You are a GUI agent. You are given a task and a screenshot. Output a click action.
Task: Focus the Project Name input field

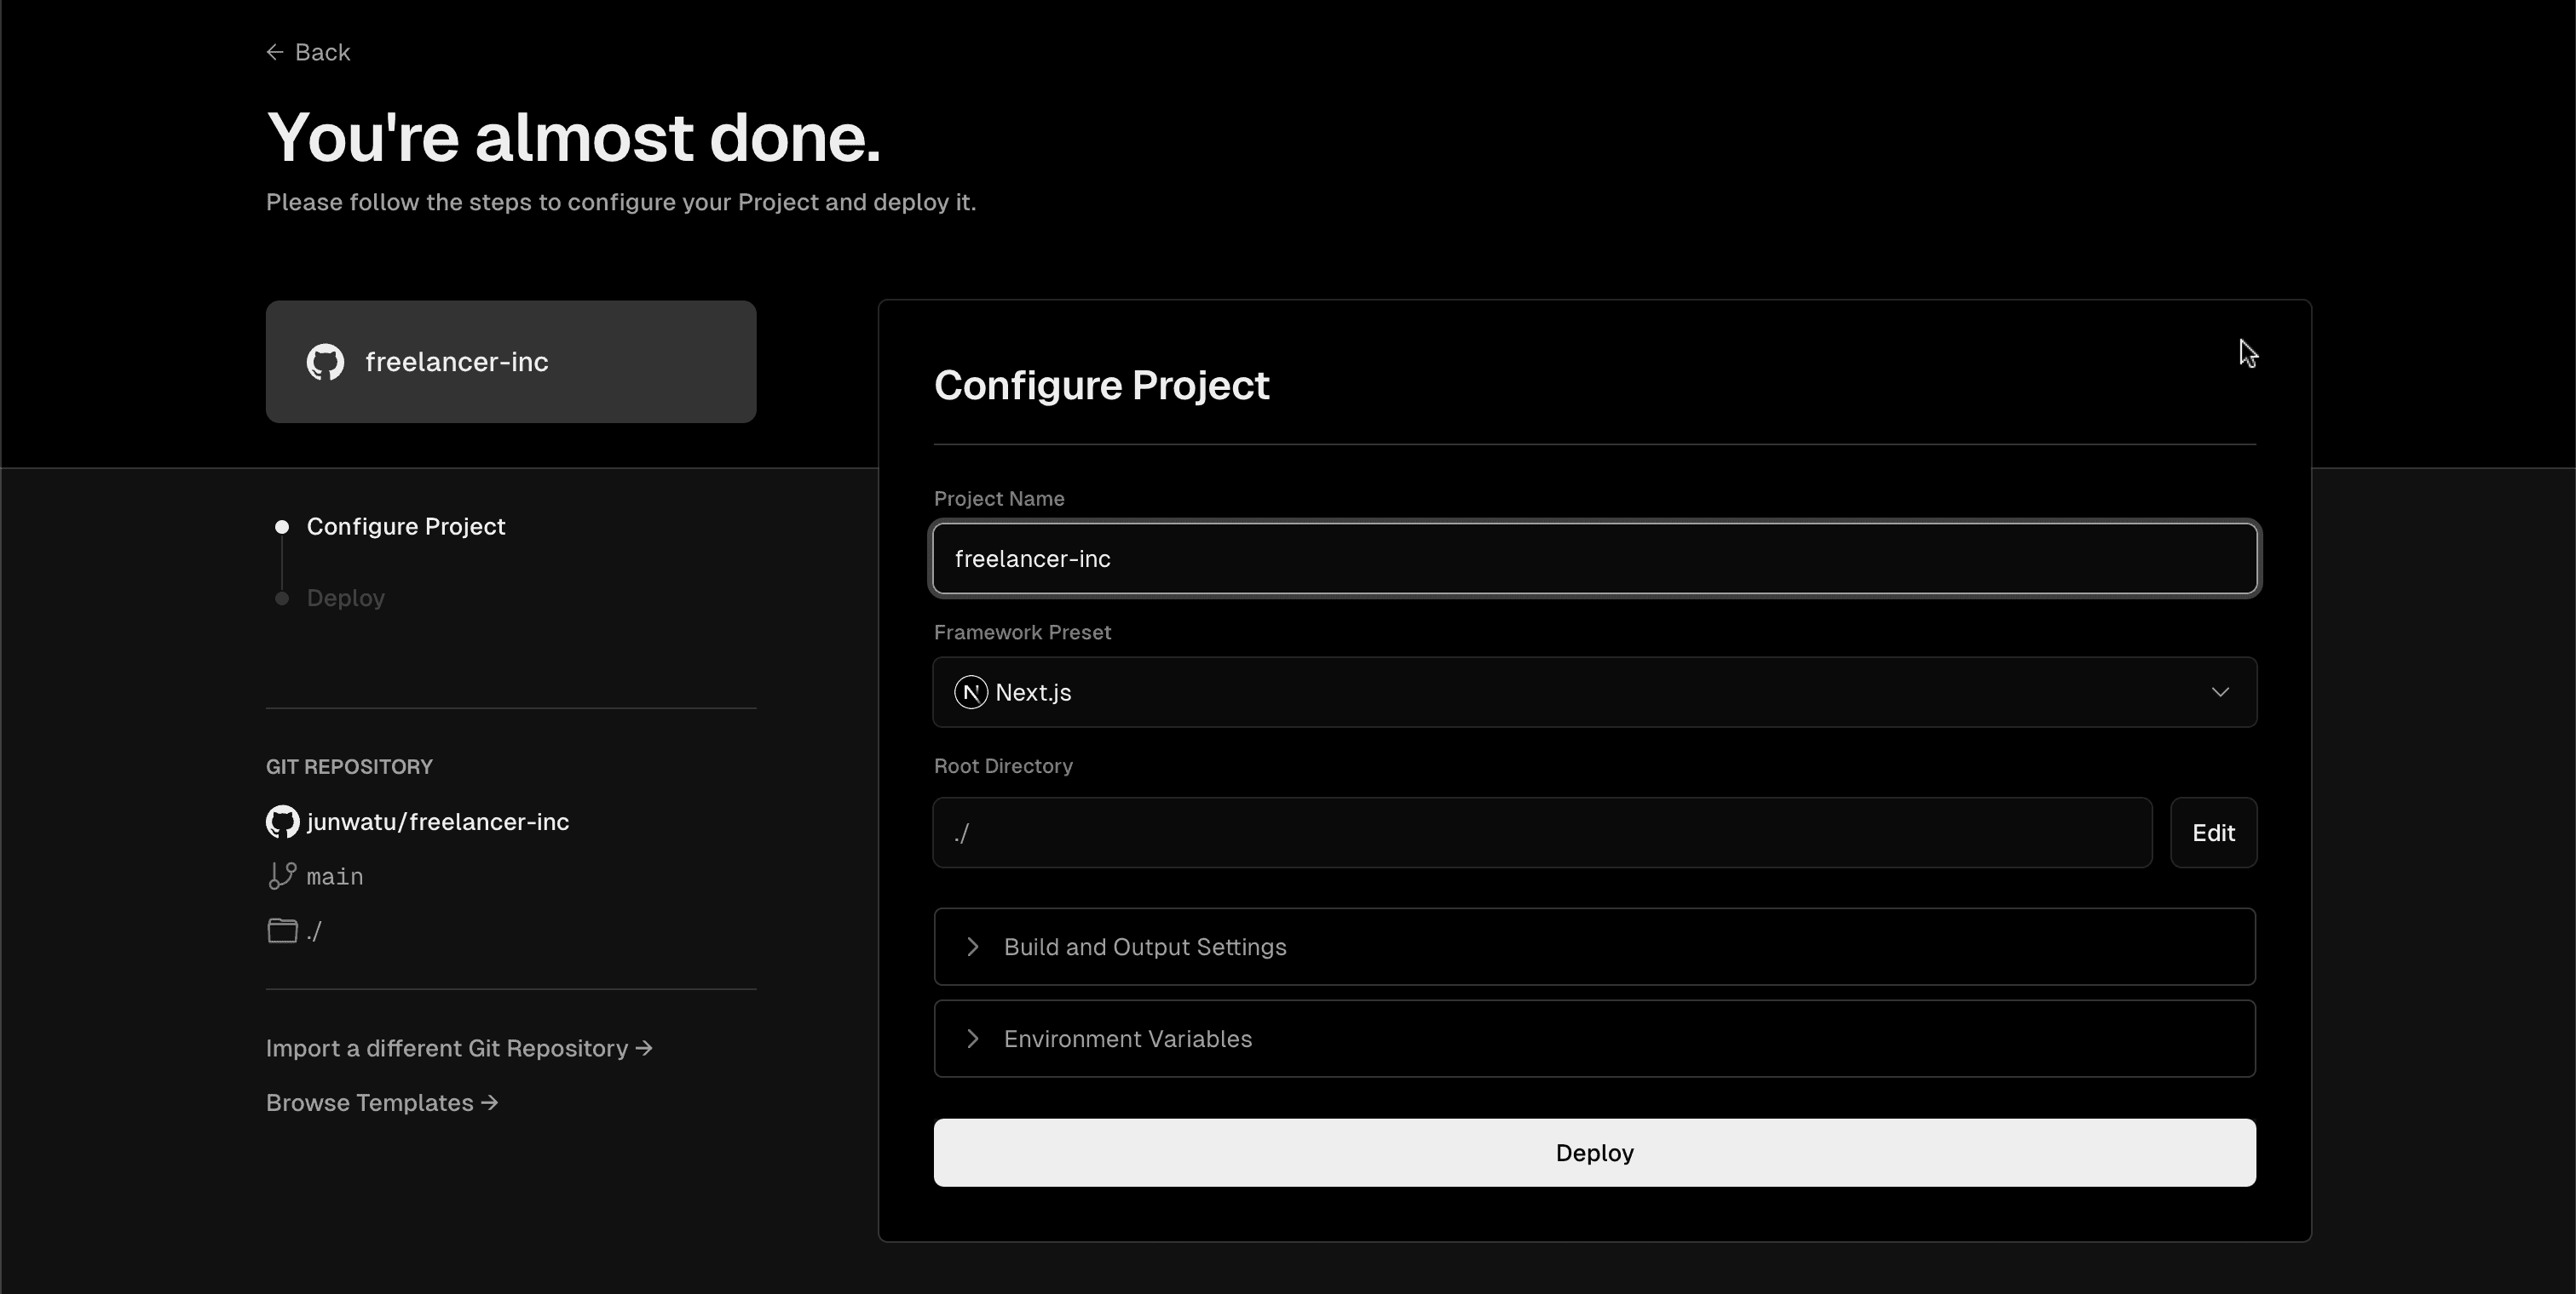tap(1594, 558)
